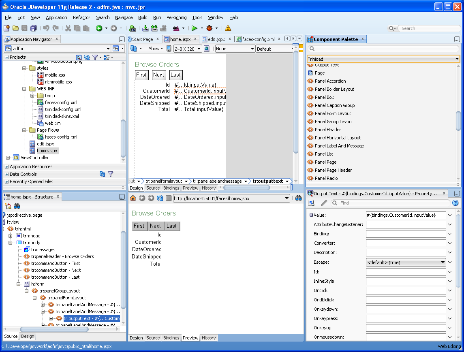Click the Component Palette search field
464x352 pixels.
click(x=383, y=49)
